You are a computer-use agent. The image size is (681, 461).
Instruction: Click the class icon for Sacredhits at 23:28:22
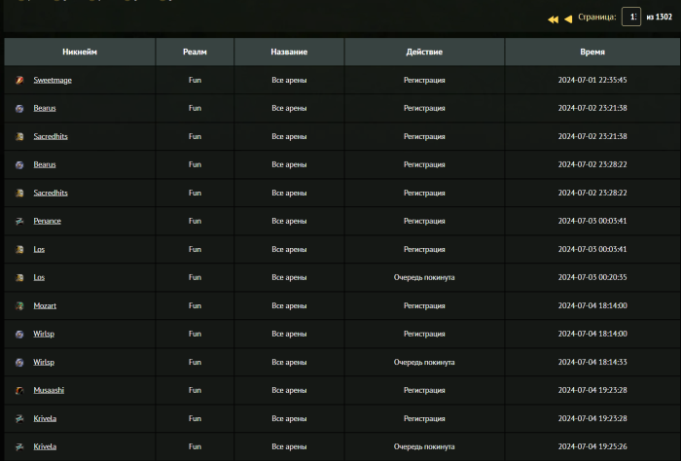tap(19, 193)
